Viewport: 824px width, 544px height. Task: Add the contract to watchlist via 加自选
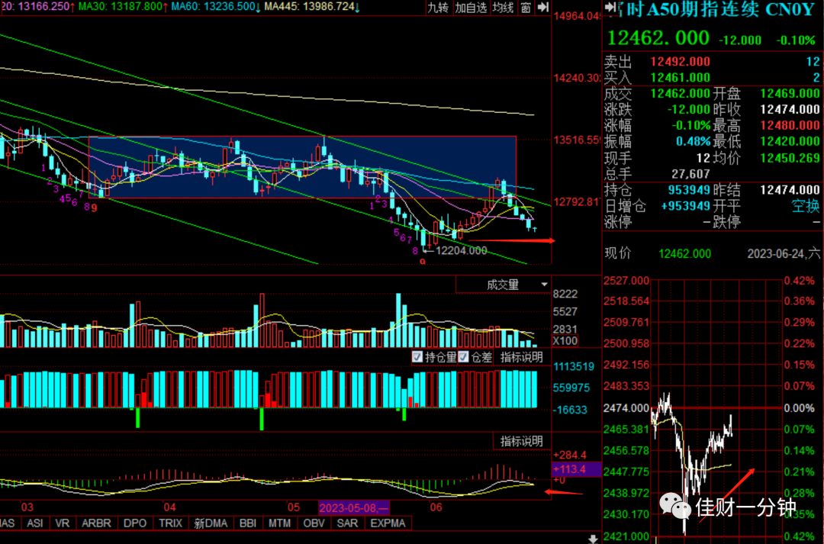coord(471,8)
